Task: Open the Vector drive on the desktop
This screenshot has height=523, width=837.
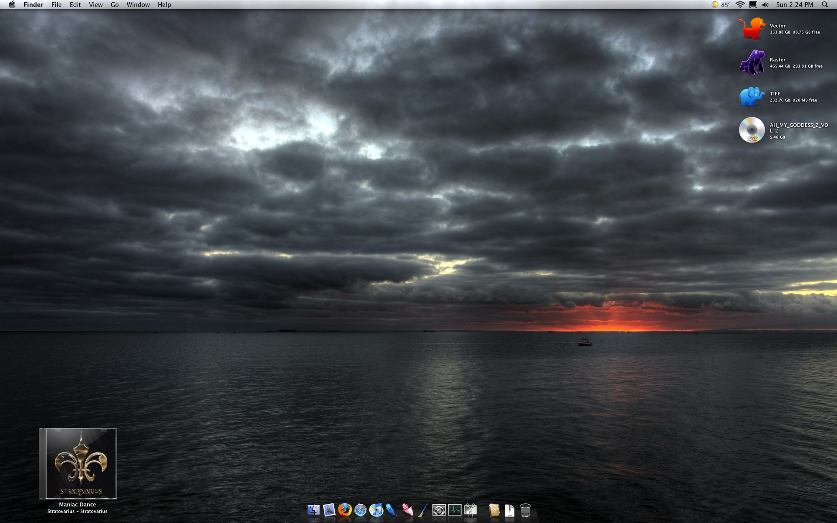Action: point(751,27)
